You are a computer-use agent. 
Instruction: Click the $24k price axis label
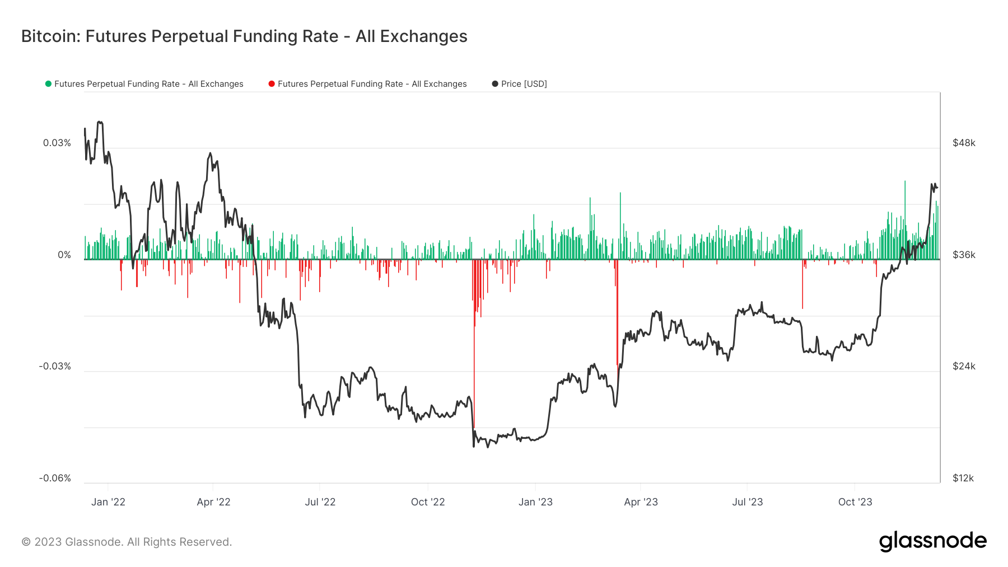(x=964, y=366)
